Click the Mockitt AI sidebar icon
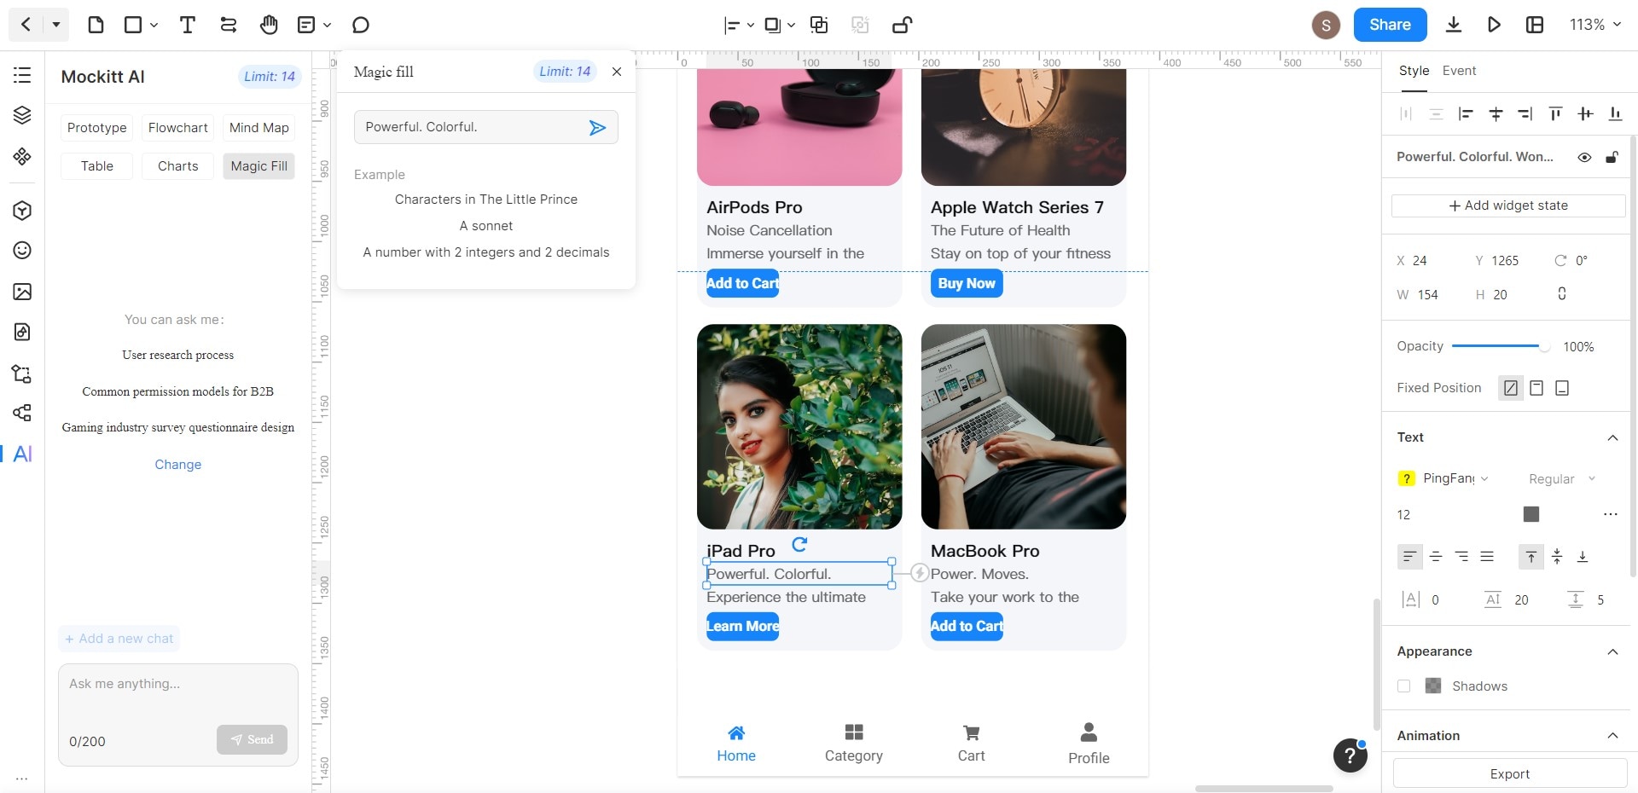Viewport: 1638px width, 793px height. tap(22, 454)
